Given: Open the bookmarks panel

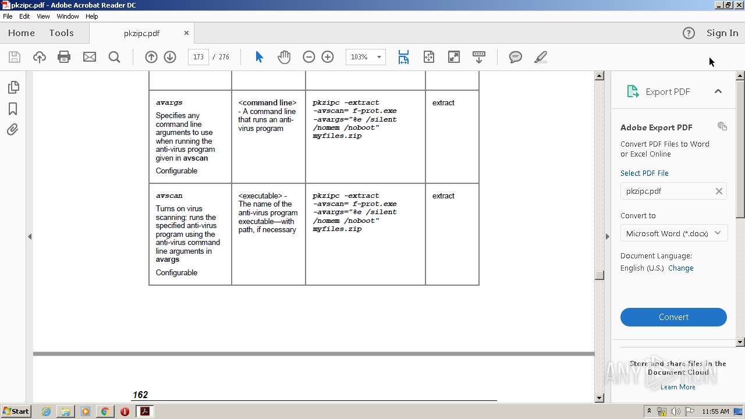Looking at the screenshot, I should (13, 109).
